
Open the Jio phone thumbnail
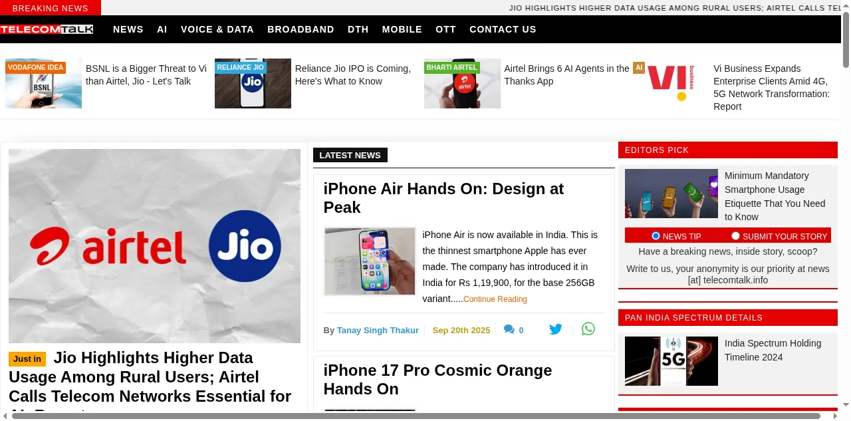click(253, 83)
